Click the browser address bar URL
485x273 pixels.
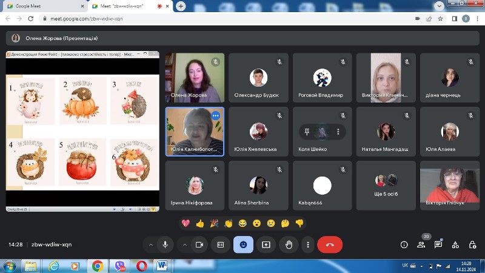87,19
